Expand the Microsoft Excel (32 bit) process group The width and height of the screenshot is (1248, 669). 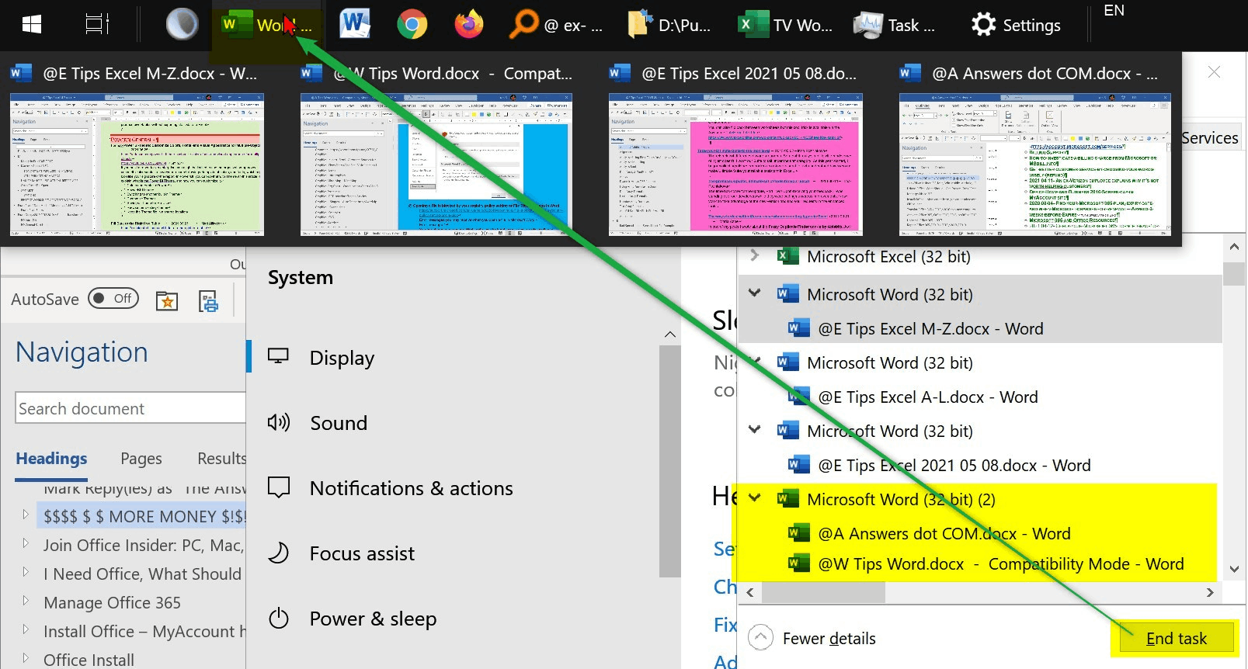754,255
